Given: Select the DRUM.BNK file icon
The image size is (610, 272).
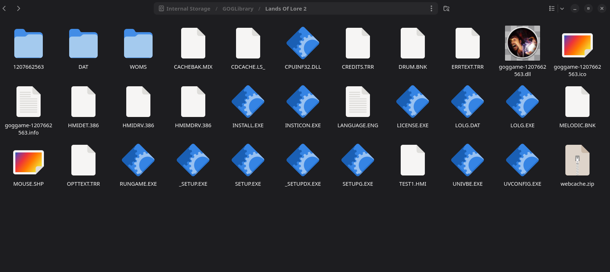Looking at the screenshot, I should [413, 43].
